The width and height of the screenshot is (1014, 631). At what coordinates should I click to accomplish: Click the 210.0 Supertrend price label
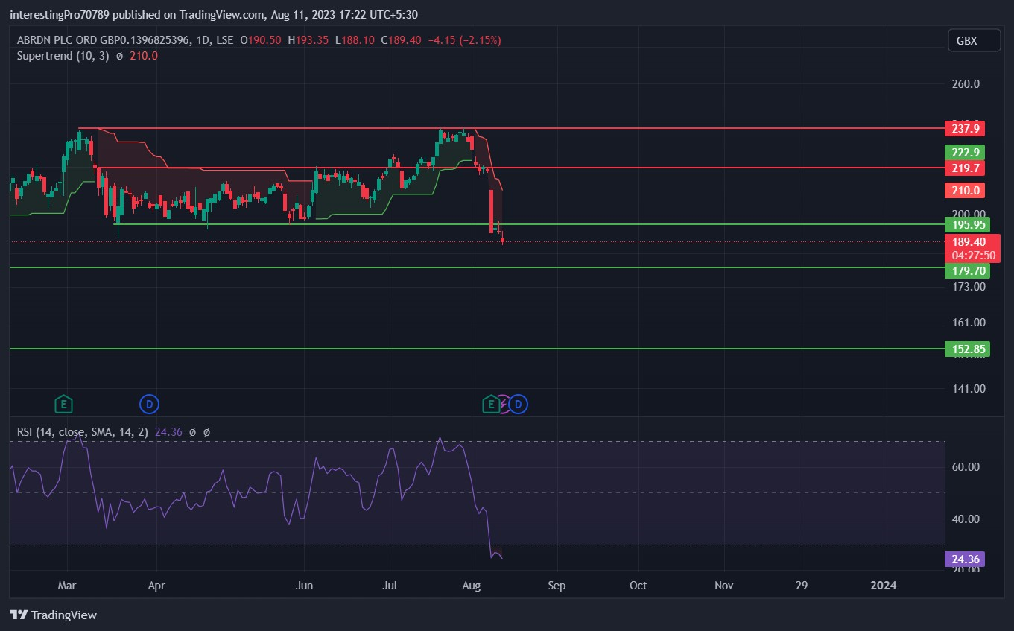click(964, 191)
